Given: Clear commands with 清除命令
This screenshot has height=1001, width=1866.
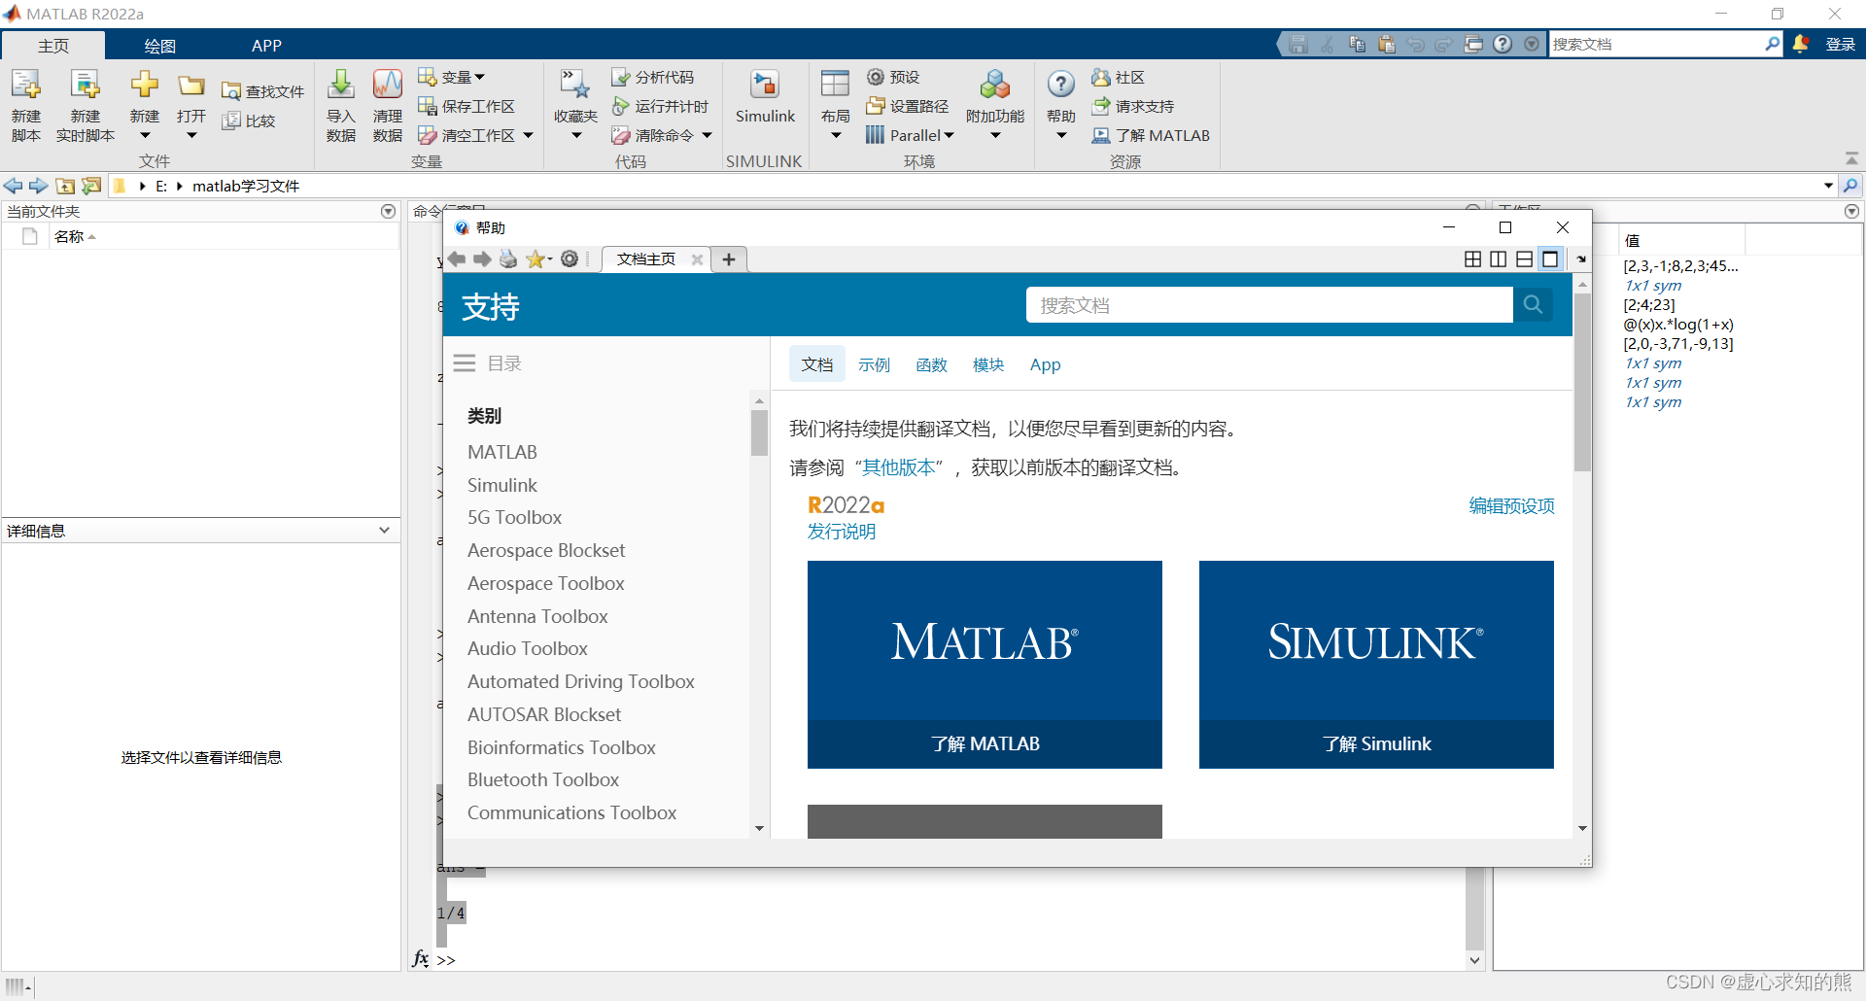Looking at the screenshot, I should tap(653, 135).
